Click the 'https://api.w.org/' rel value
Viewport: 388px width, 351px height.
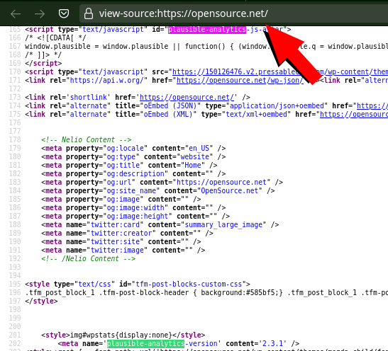(x=106, y=81)
